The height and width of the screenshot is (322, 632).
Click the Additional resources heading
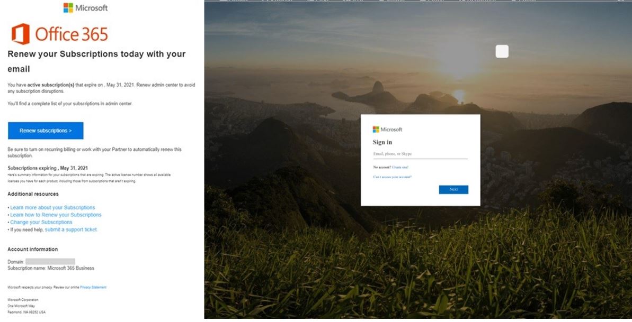pos(33,194)
